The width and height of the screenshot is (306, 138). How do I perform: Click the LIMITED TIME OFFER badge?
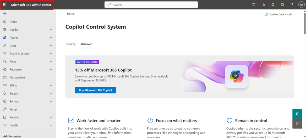88,62
